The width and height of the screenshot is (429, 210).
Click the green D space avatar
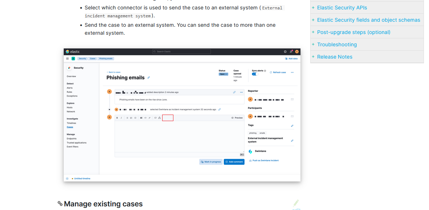tap(73, 59)
